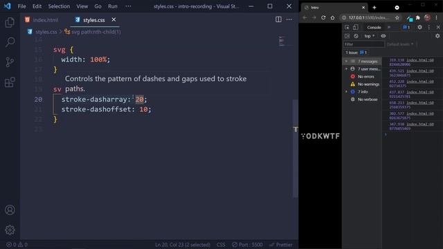Select the Console tab in DevTools

point(374,28)
